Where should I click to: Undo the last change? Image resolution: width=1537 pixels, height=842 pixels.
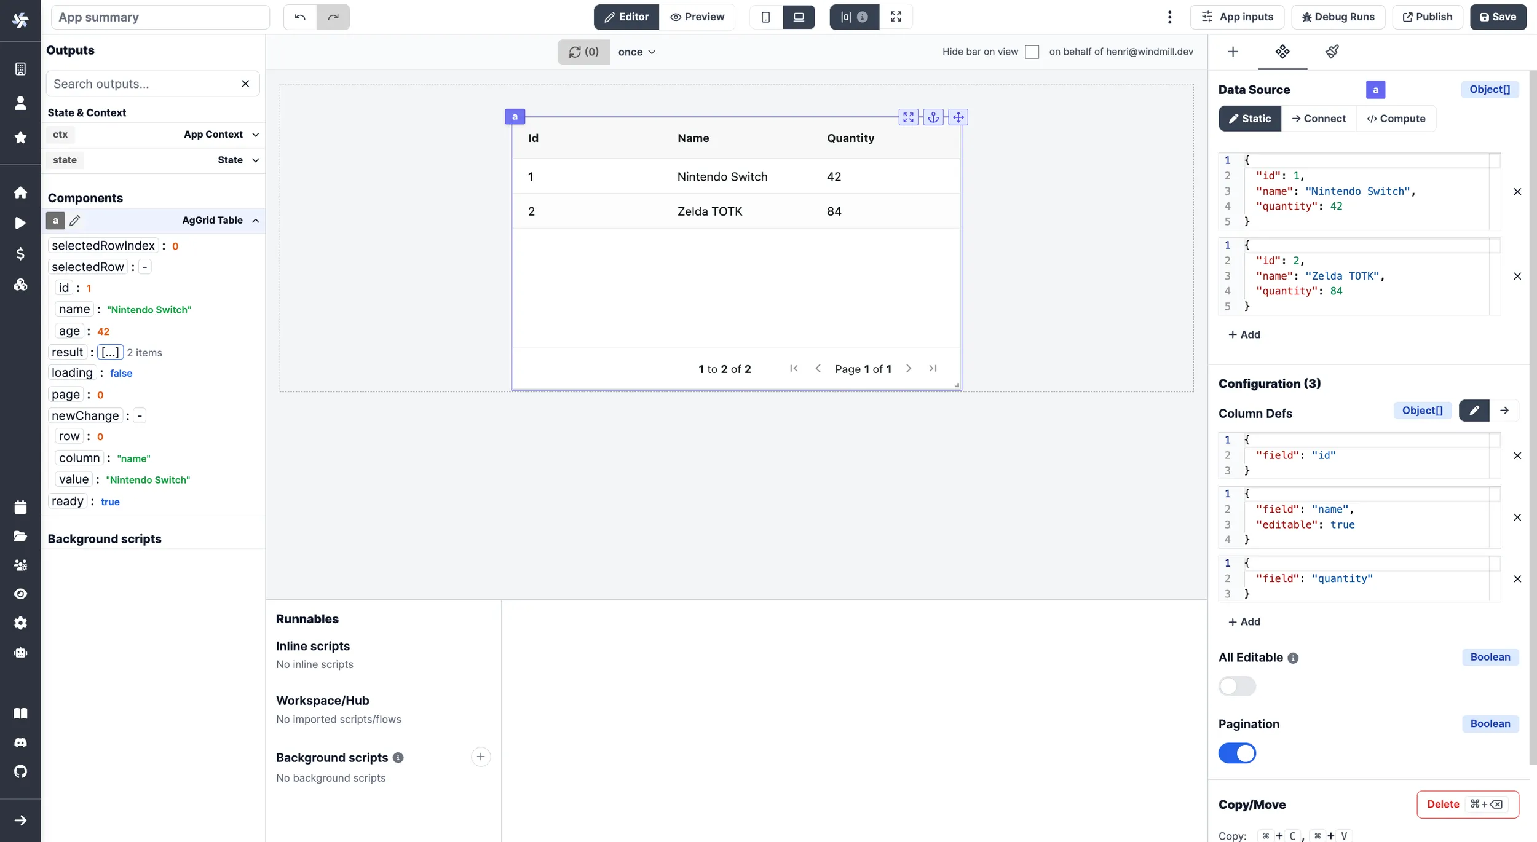pos(299,17)
